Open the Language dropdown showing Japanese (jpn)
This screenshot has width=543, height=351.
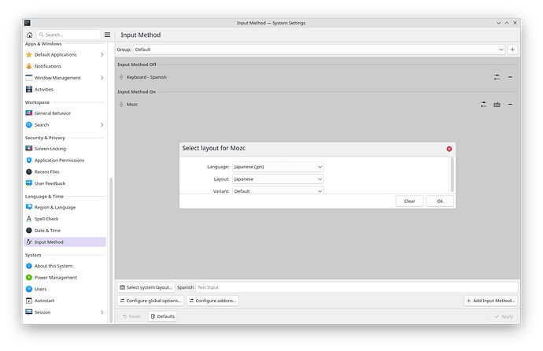point(278,167)
